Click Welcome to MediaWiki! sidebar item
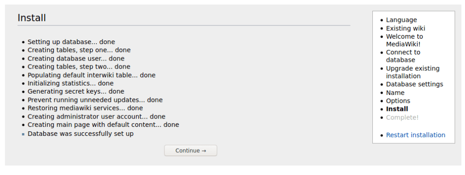The height and width of the screenshot is (175, 465). pos(405,40)
